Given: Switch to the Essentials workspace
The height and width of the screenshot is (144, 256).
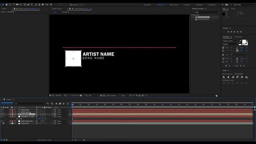Looking at the screenshot, I should coord(148,5).
